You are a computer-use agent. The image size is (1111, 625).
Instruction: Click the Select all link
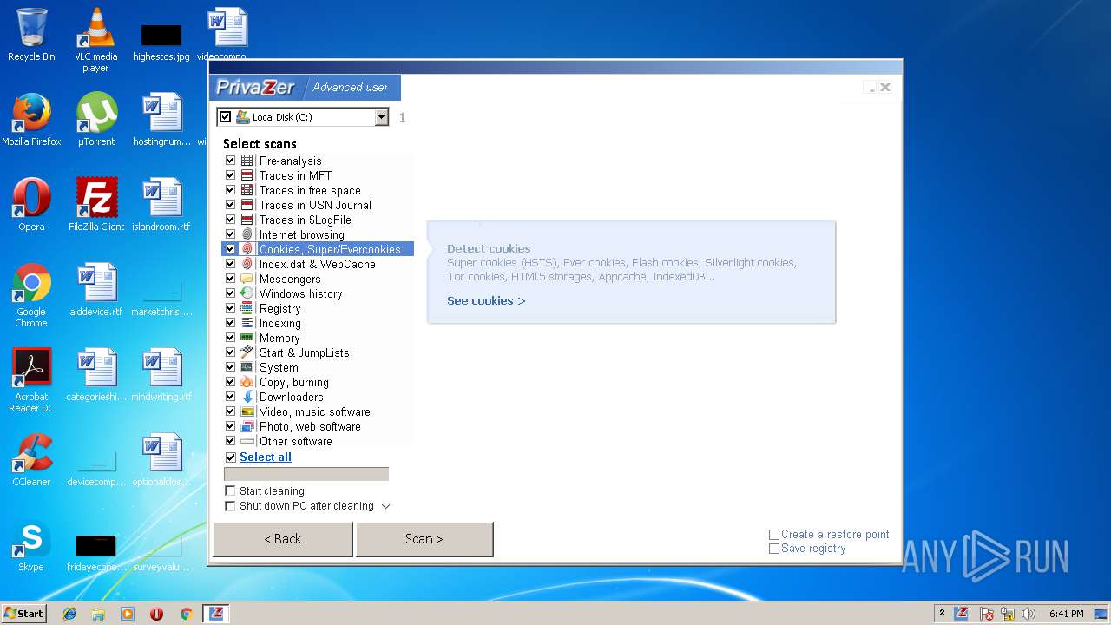pos(266,457)
